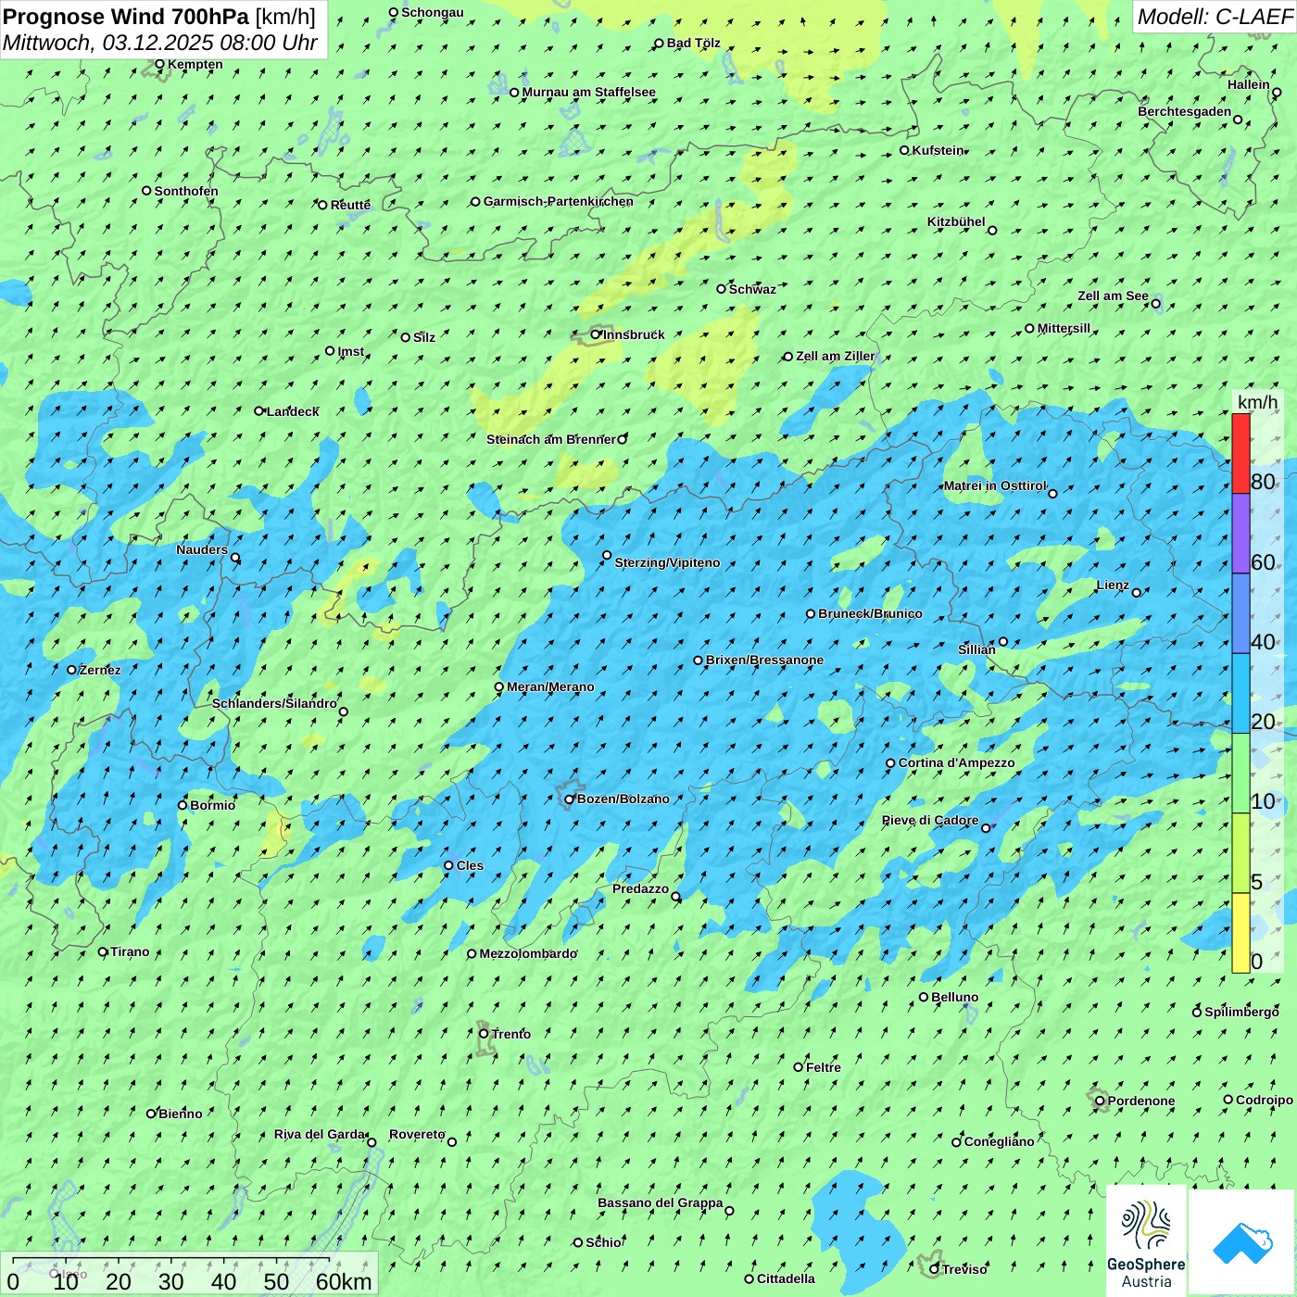This screenshot has width=1297, height=1297.
Task: Click the Innsbruck city marker
Action: point(596,334)
